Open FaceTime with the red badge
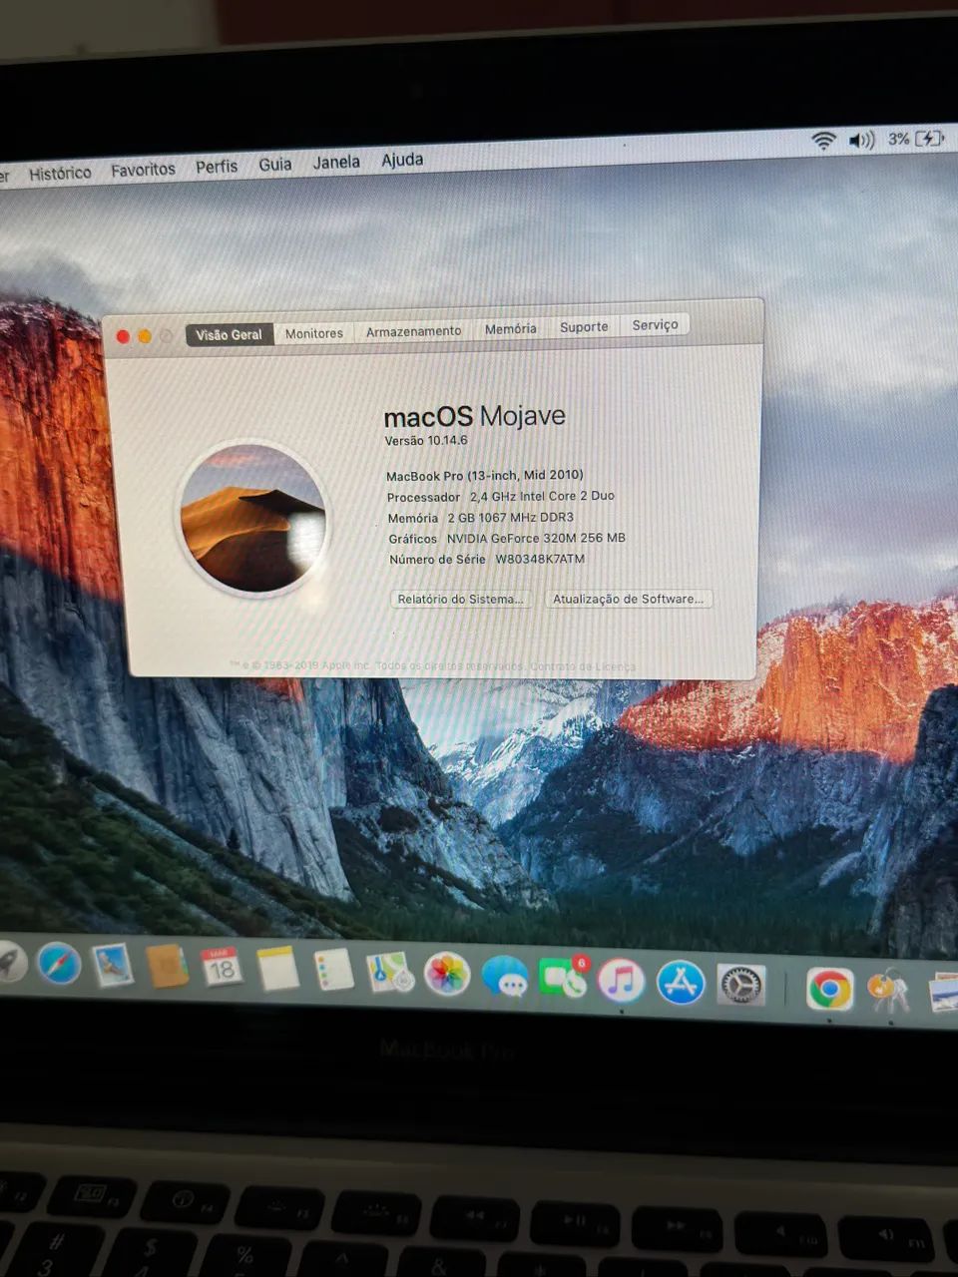 tap(564, 978)
